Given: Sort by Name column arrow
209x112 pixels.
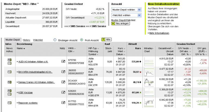Looking at the screenshot, I should click(24, 49).
